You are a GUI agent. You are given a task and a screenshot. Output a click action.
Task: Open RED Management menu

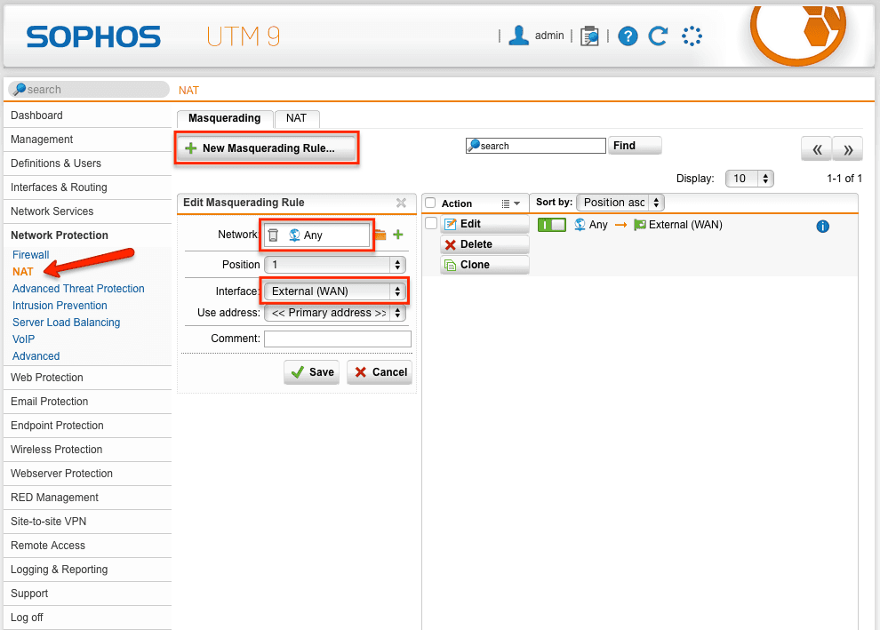87,498
